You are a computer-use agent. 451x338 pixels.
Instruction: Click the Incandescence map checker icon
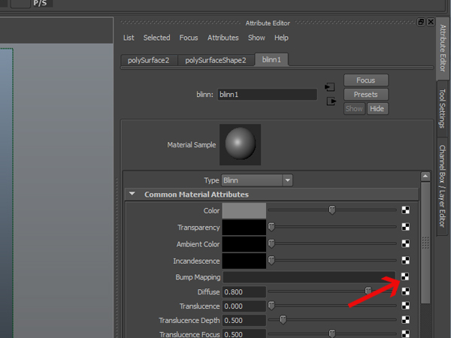[x=406, y=260]
